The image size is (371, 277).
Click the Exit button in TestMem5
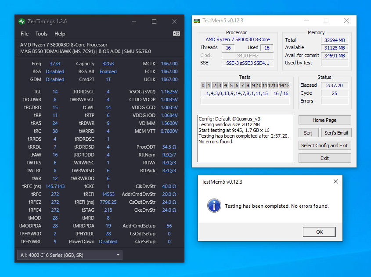[324, 158]
